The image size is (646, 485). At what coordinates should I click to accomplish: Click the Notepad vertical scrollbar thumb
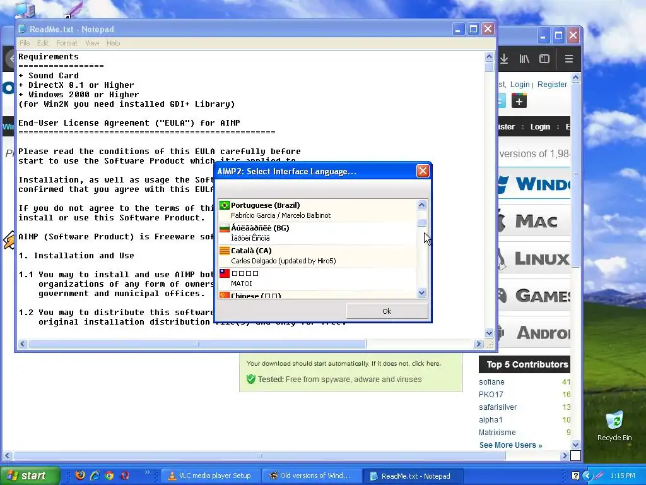coord(489,67)
